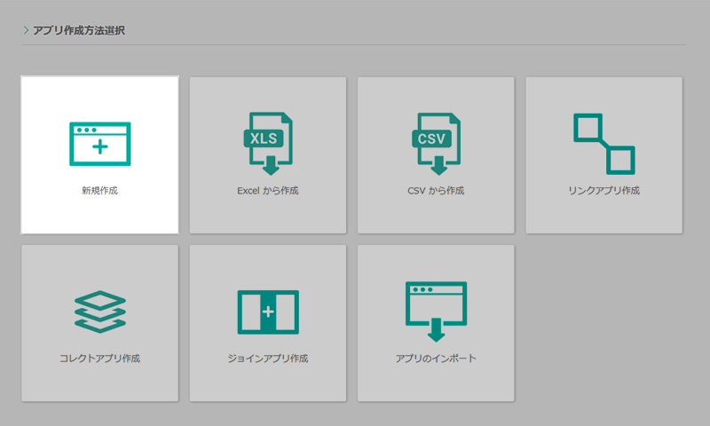Image resolution: width=710 pixels, height=426 pixels.
Task: Click the stacked layers collect icon
Action: tap(99, 312)
